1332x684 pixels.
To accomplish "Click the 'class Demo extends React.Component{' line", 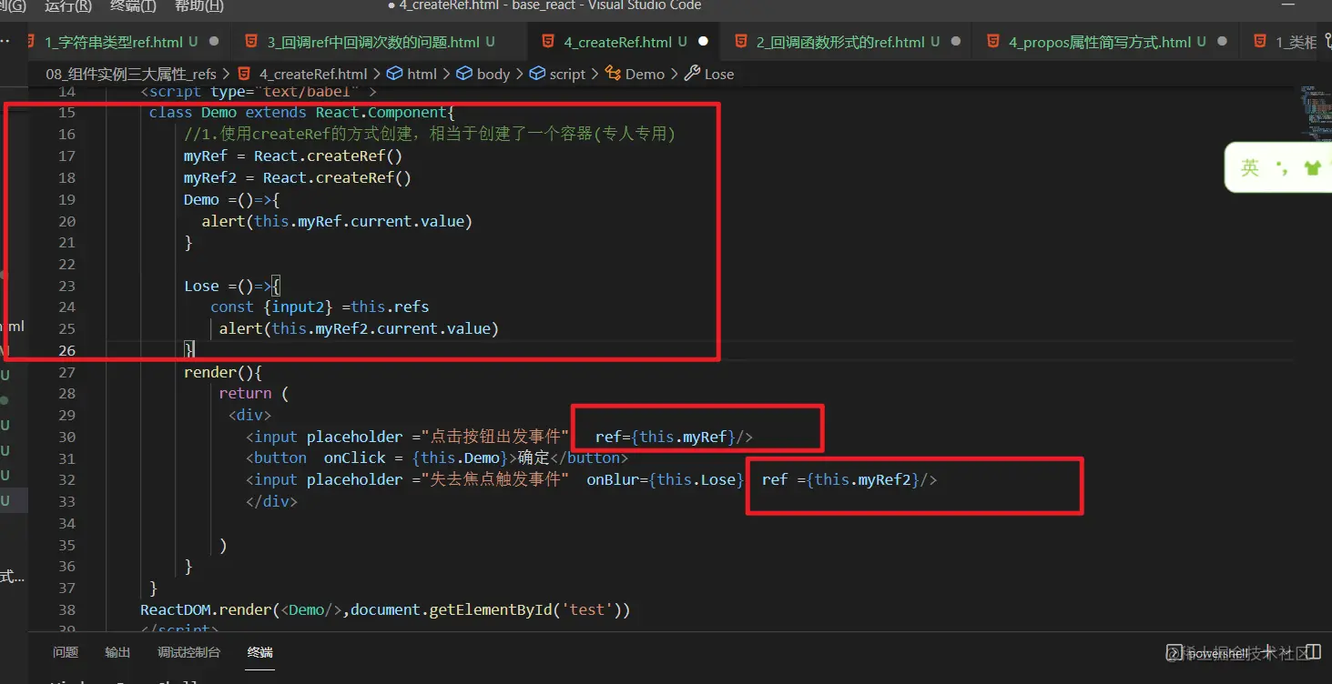I will [x=301, y=113].
